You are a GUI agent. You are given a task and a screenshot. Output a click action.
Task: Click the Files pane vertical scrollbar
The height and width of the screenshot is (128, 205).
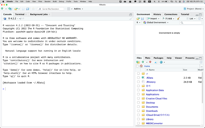pos(202,87)
